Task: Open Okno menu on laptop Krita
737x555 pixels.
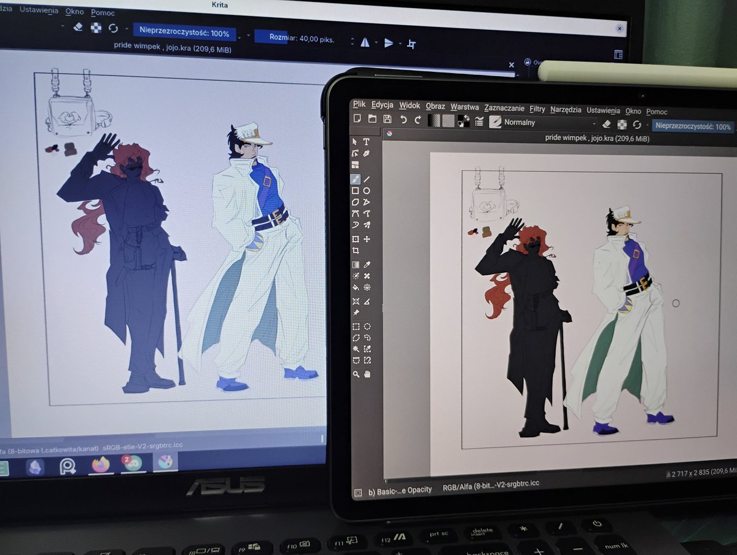Action: (74, 11)
